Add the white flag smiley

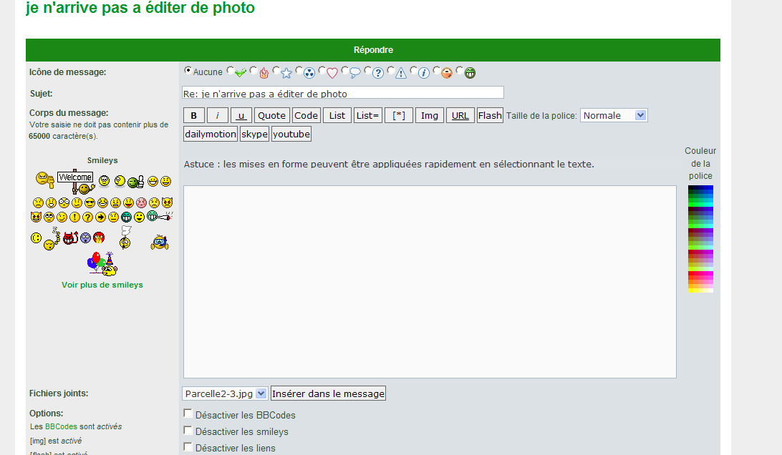pyautogui.click(x=125, y=238)
